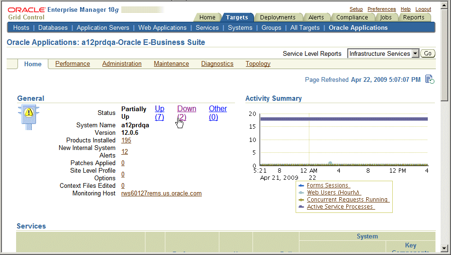Open New Internal System Alerts 12 link
Image resolution: width=451 pixels, height=255 pixels.
pos(125,151)
